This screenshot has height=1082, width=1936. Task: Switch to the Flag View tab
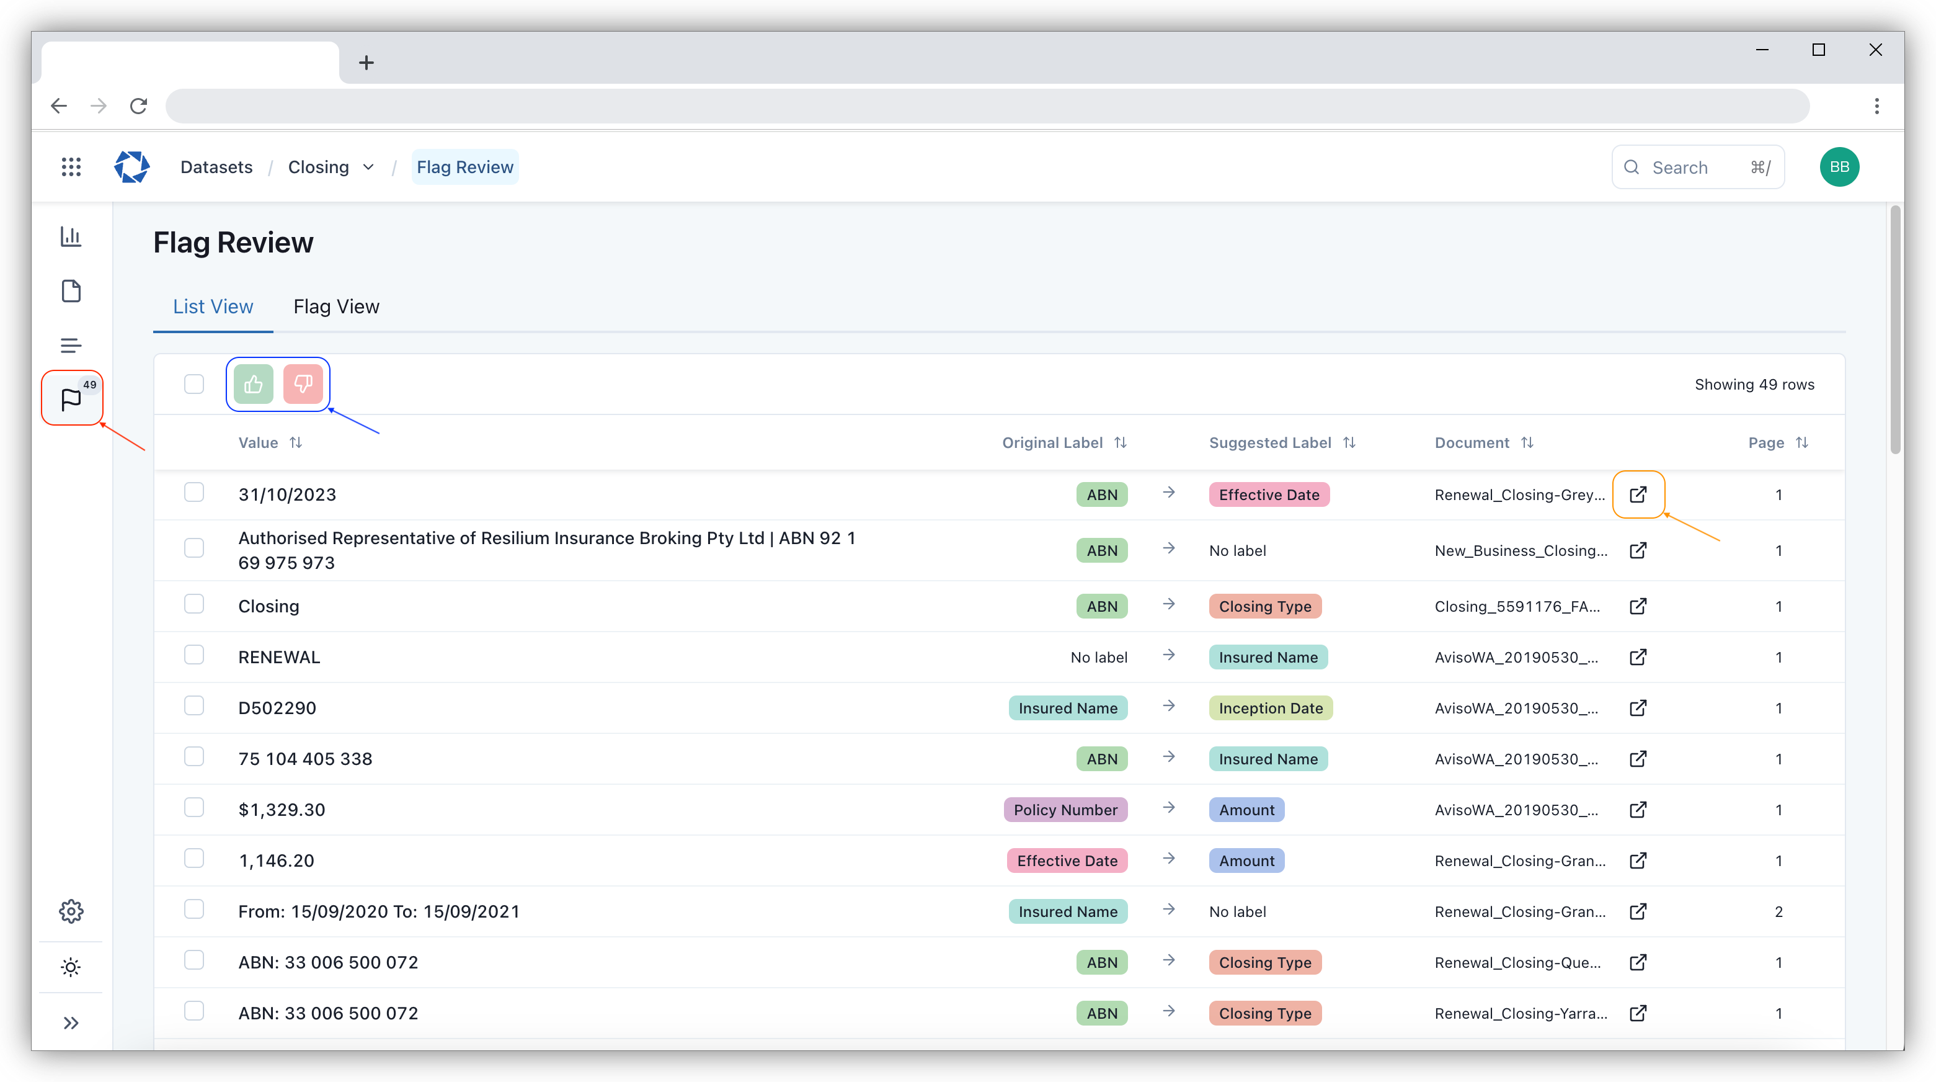pyautogui.click(x=336, y=306)
